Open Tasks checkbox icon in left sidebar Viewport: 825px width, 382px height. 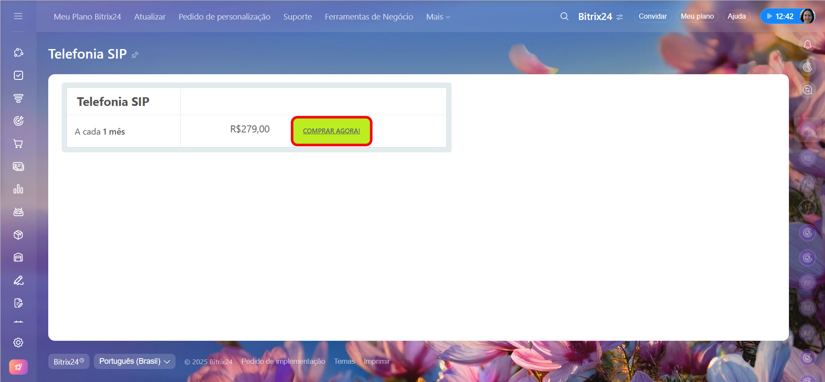tap(18, 76)
